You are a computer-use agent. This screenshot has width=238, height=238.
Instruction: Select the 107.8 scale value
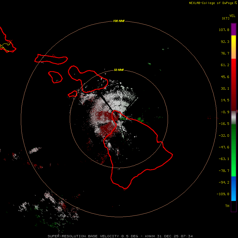pos(224,30)
